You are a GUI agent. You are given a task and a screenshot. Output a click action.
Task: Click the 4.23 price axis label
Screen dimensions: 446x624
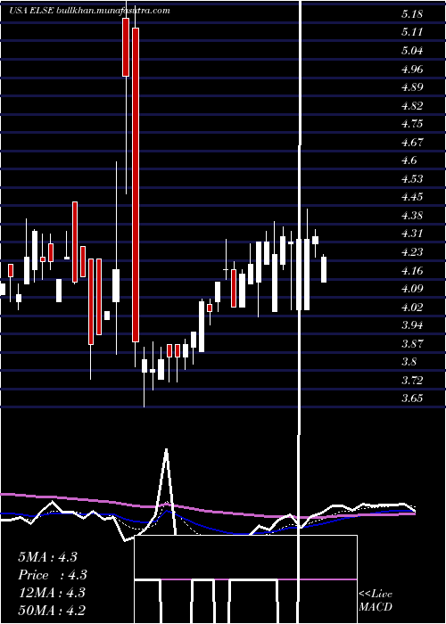click(412, 252)
